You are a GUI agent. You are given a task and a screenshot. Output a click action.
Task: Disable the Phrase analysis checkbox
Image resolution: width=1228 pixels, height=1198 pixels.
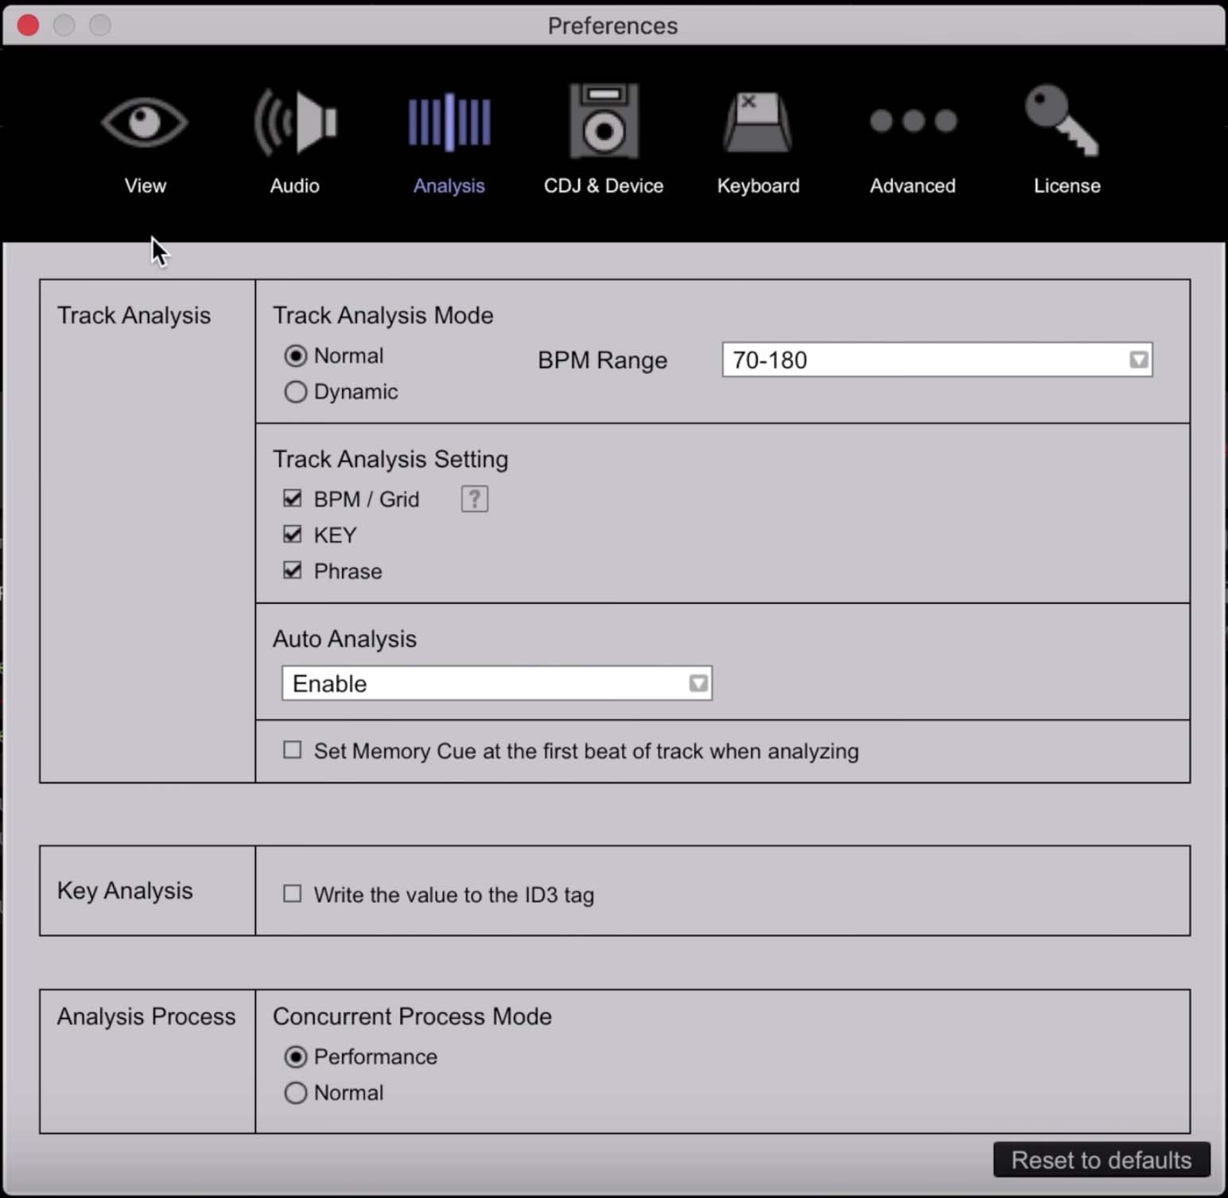pyautogui.click(x=293, y=570)
